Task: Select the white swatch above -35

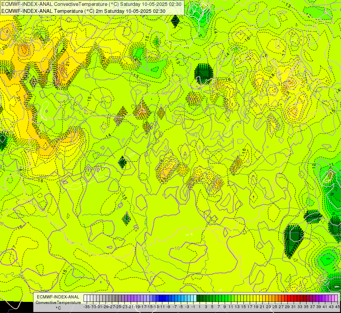Action: click(85, 298)
